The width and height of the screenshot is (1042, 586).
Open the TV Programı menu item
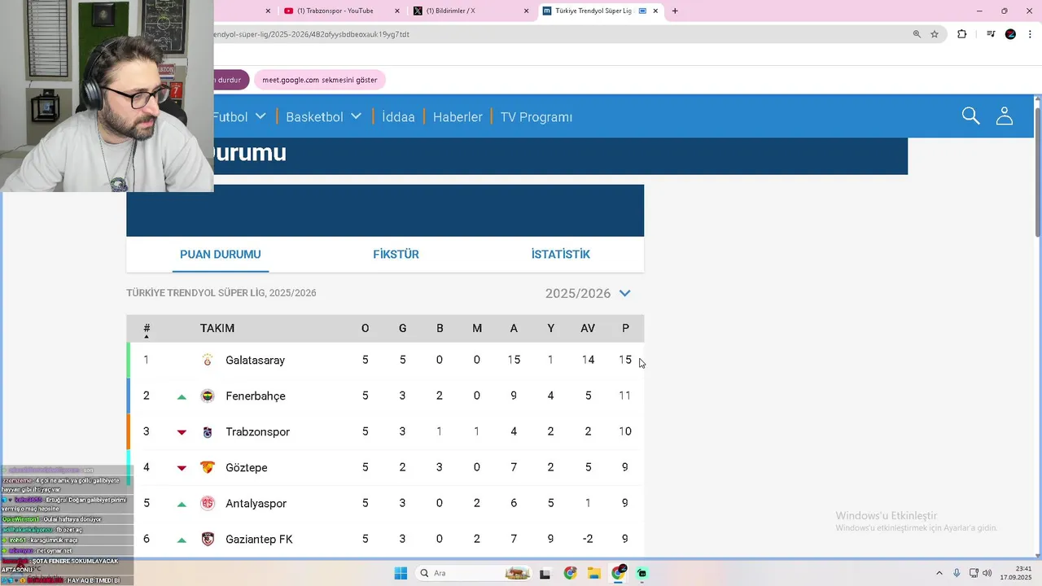tap(536, 116)
